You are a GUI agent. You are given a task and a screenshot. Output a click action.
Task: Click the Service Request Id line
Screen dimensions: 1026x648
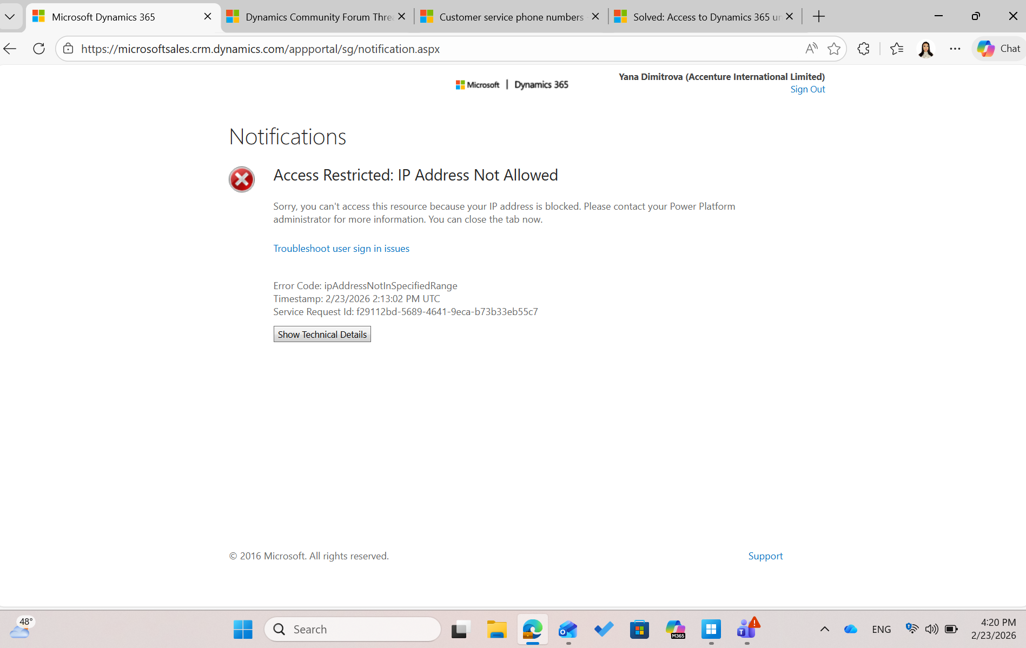pos(406,311)
